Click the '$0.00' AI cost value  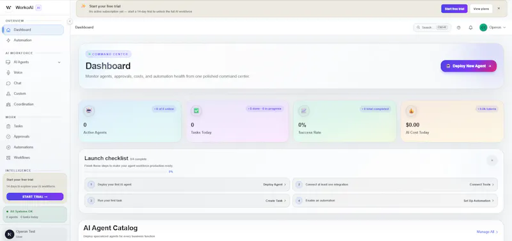pyautogui.click(x=413, y=125)
